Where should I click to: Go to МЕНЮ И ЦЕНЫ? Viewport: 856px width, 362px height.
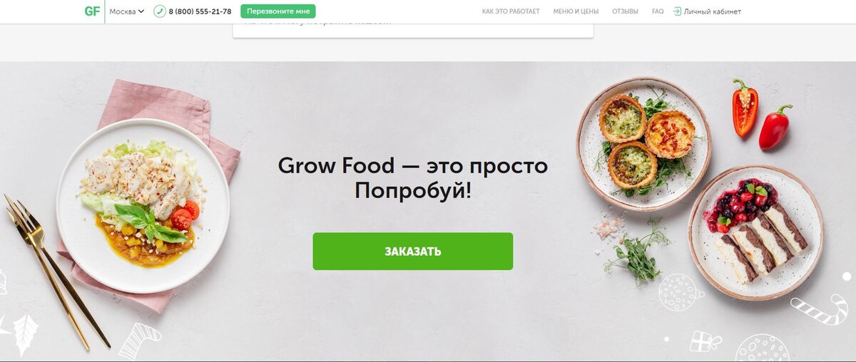(576, 11)
